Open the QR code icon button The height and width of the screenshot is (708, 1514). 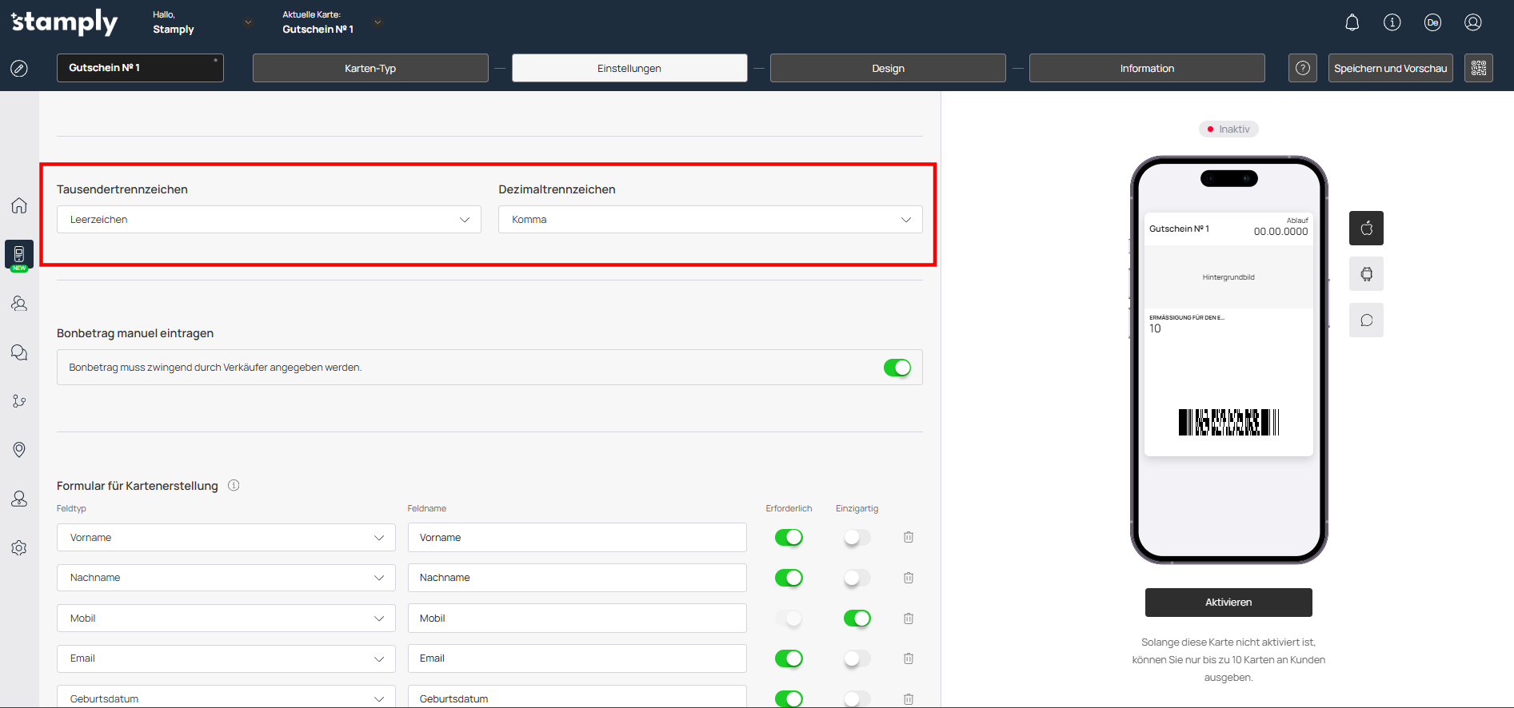click(1478, 68)
